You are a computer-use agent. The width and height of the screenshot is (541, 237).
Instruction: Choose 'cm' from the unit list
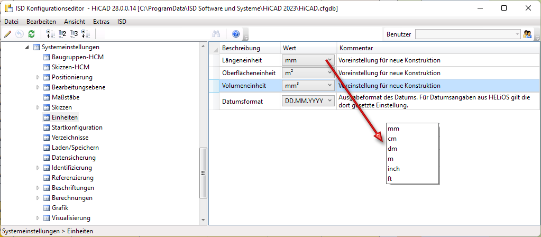click(x=412, y=139)
